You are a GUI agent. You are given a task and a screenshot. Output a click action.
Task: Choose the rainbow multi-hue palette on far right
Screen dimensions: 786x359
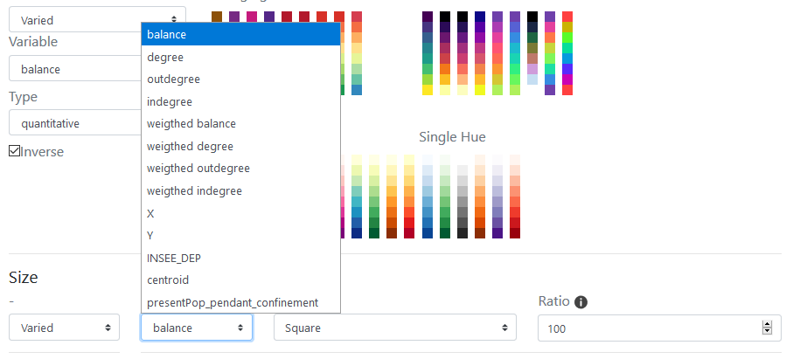[567, 53]
